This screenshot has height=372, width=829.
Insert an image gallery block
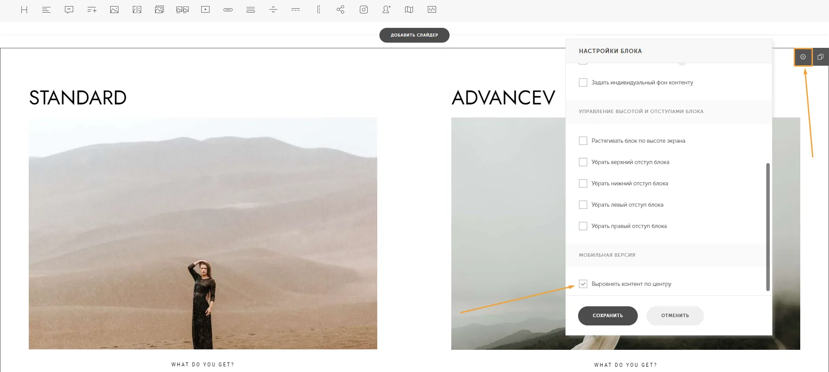tap(183, 10)
